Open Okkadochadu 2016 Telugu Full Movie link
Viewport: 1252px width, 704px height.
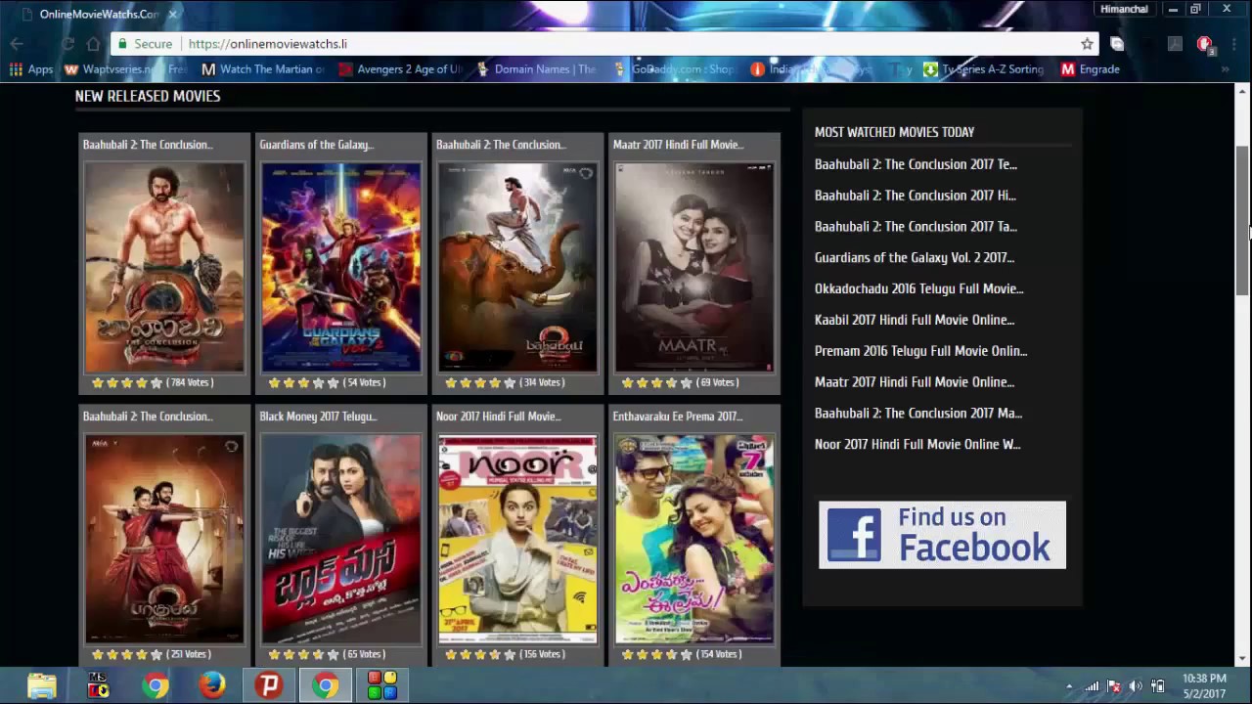[919, 288]
